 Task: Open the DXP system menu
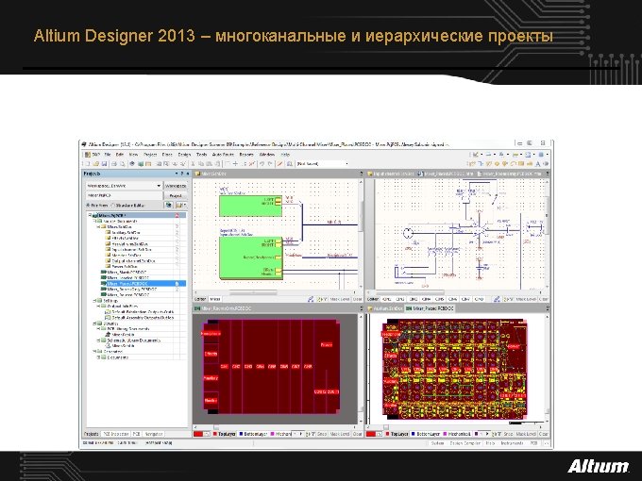[x=93, y=155]
